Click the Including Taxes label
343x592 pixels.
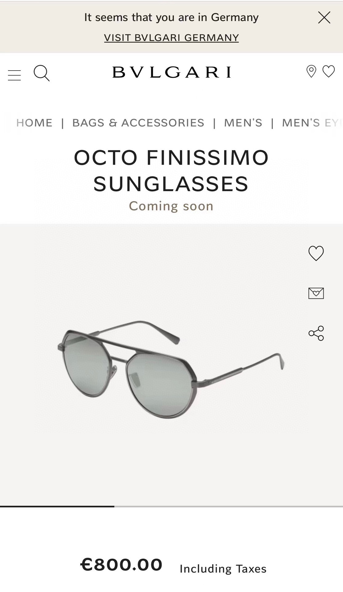(x=223, y=569)
